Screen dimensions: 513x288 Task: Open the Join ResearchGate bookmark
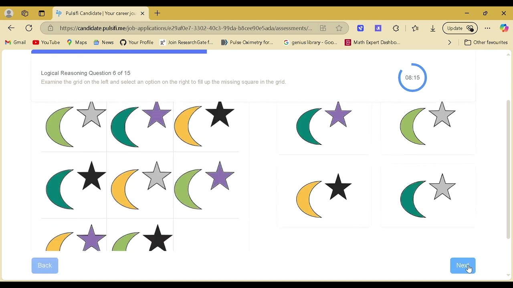186,42
